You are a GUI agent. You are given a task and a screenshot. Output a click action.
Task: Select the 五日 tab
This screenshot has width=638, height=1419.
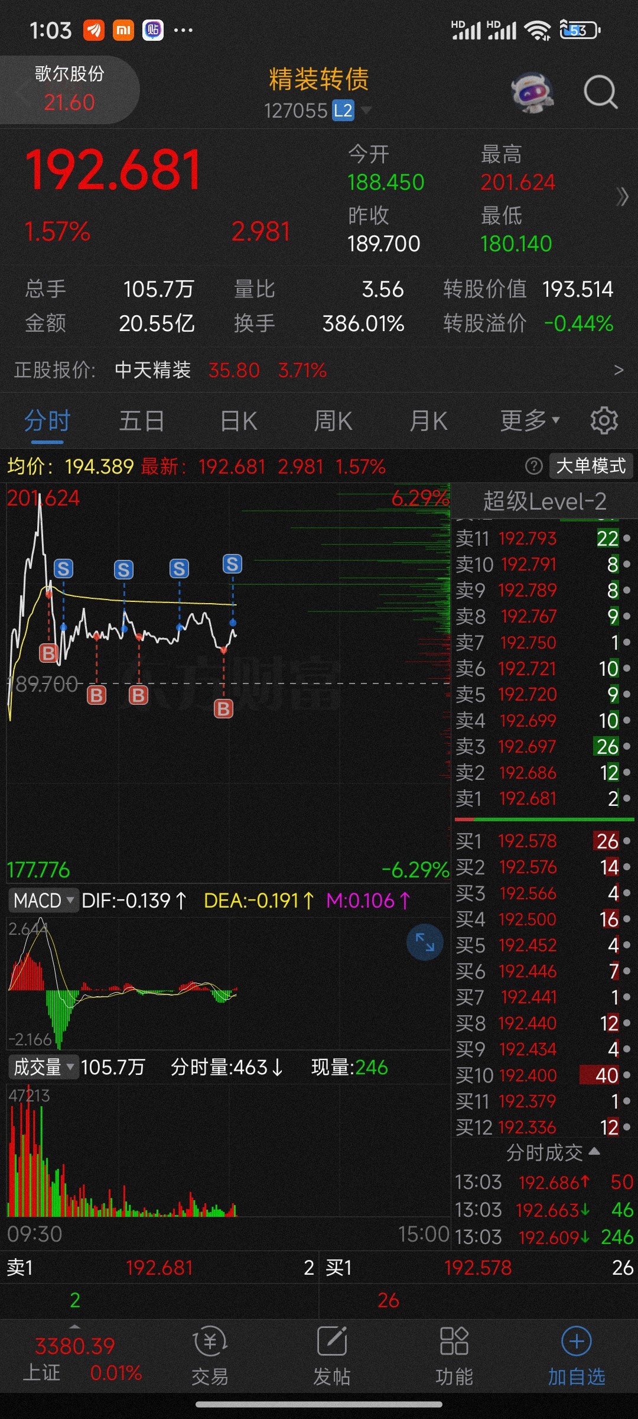coord(142,421)
